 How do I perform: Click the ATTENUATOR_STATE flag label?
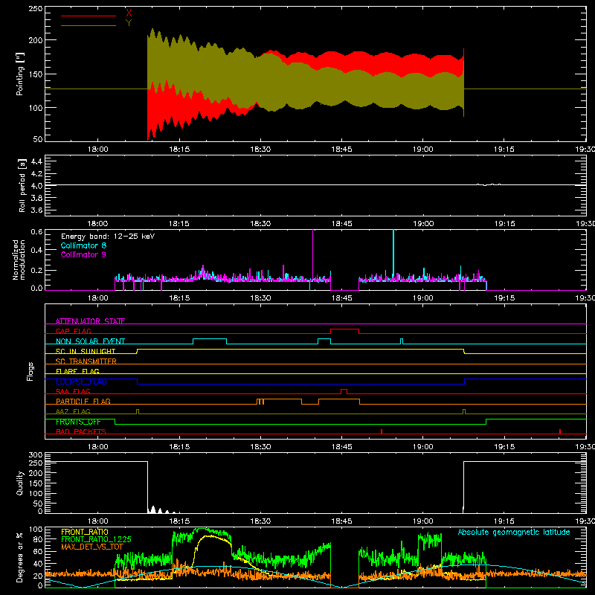point(90,321)
